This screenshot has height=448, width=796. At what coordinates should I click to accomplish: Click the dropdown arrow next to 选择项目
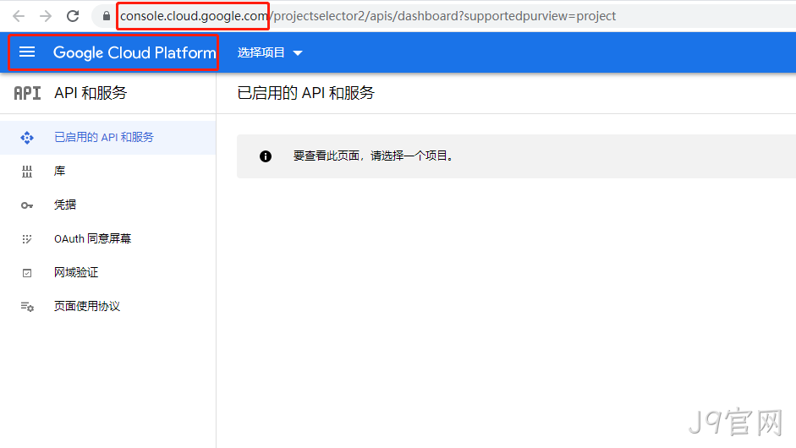(298, 53)
